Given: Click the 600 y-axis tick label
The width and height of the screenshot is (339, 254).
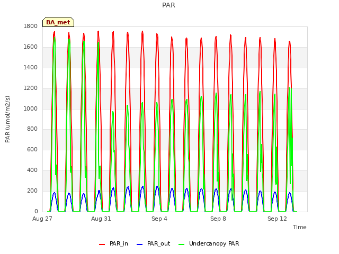Looking at the screenshot, I should tap(32, 149).
